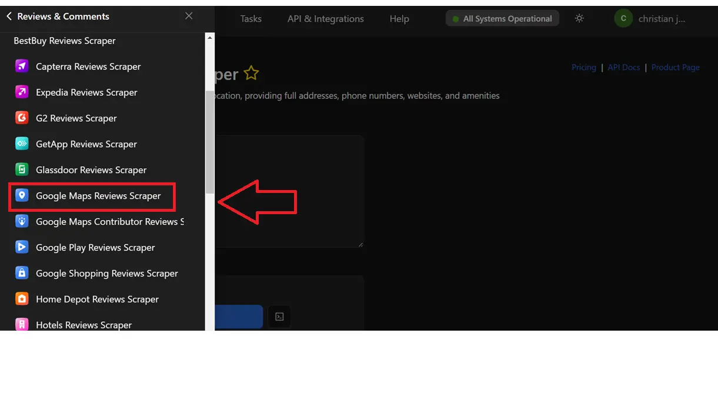The image size is (718, 393).
Task: Click the All Systems Operational status badge
Action: [502, 19]
